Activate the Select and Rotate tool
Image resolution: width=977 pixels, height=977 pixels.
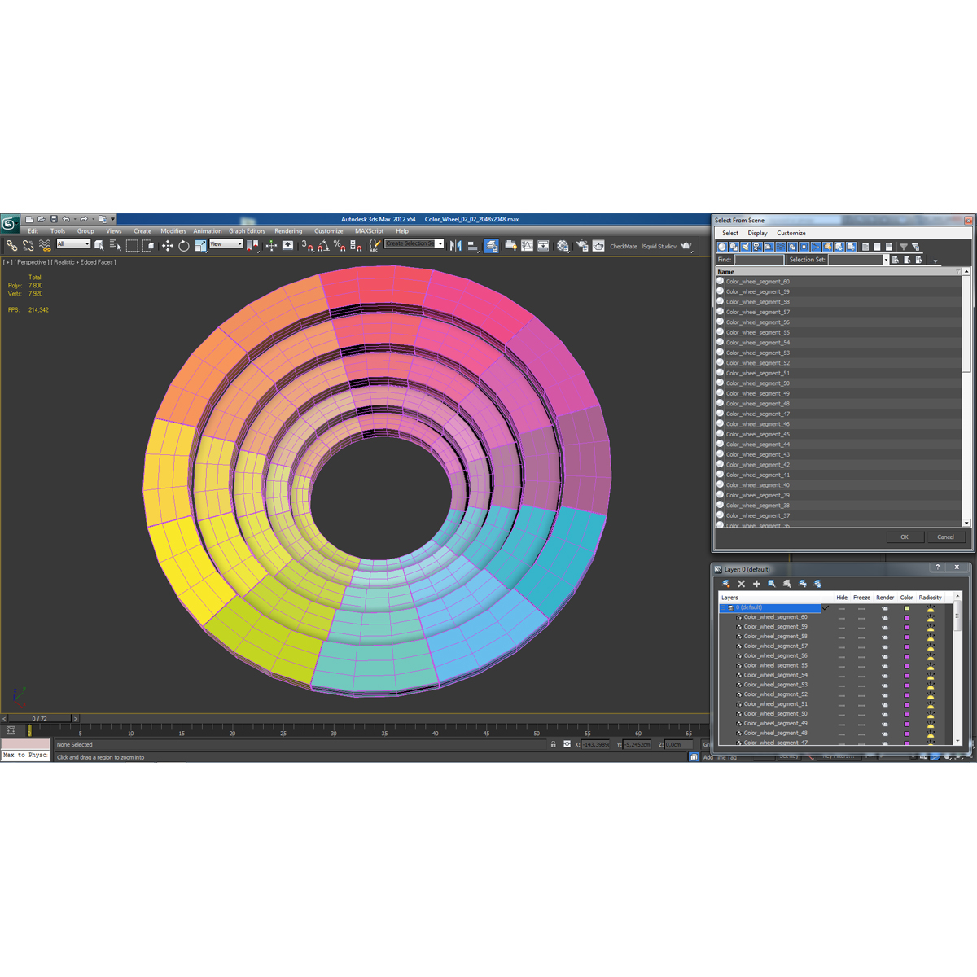184,244
